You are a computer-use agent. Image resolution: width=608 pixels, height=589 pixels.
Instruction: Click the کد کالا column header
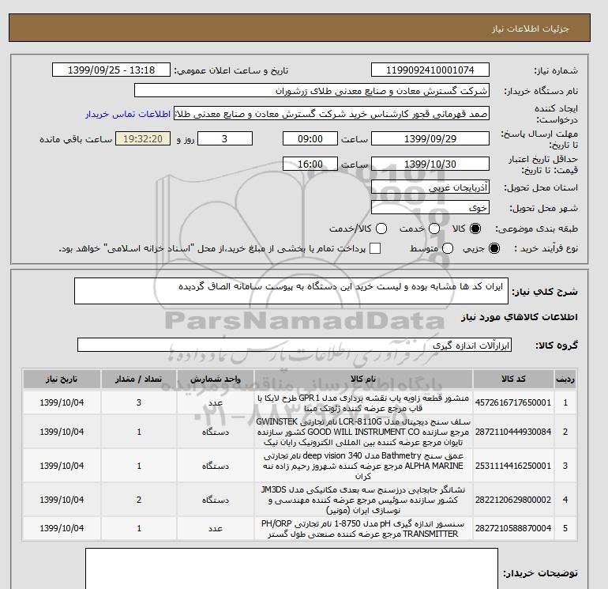513,379
